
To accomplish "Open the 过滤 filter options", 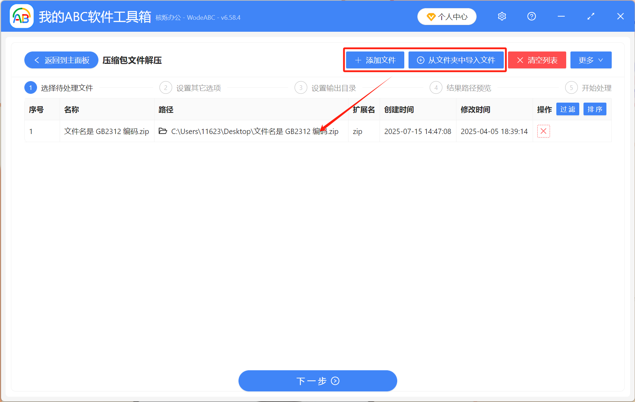I will [x=568, y=109].
